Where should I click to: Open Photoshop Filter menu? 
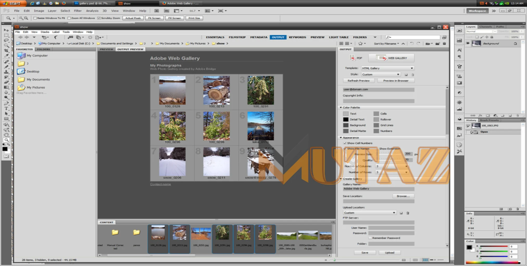tap(78, 11)
